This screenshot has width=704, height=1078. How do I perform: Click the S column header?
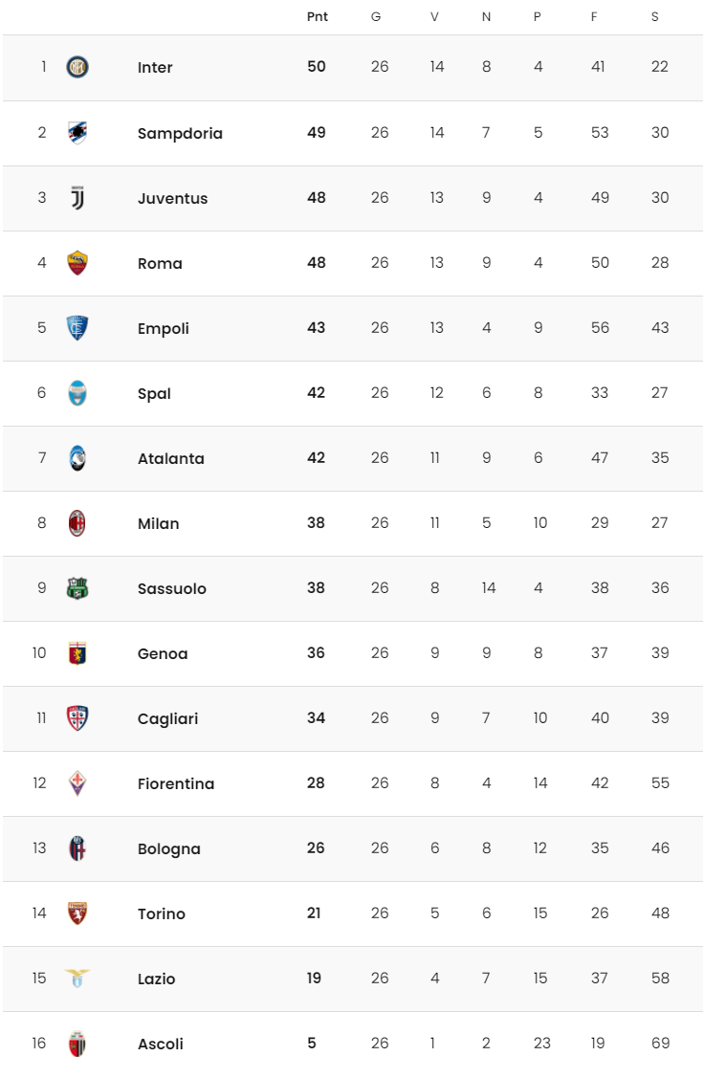655,16
